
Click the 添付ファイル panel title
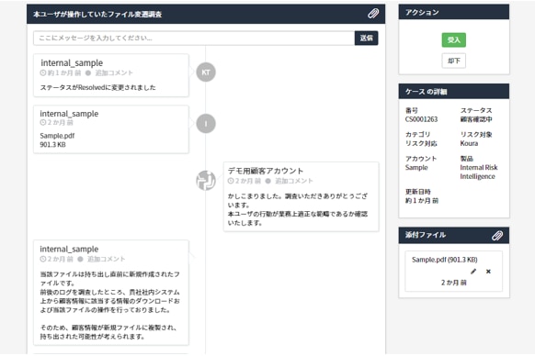coord(425,235)
